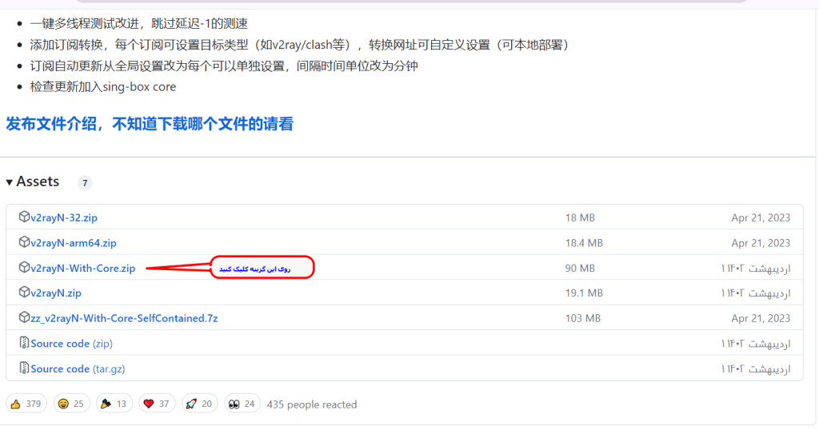Toggle the party popper reaction with 13
The height and width of the screenshot is (446, 819).
click(114, 404)
